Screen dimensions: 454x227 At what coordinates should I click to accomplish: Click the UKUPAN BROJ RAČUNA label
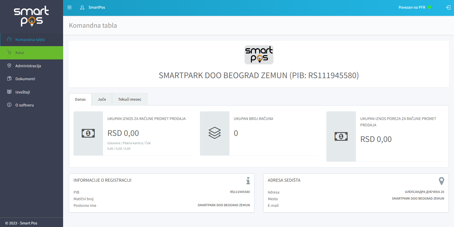pyautogui.click(x=253, y=119)
